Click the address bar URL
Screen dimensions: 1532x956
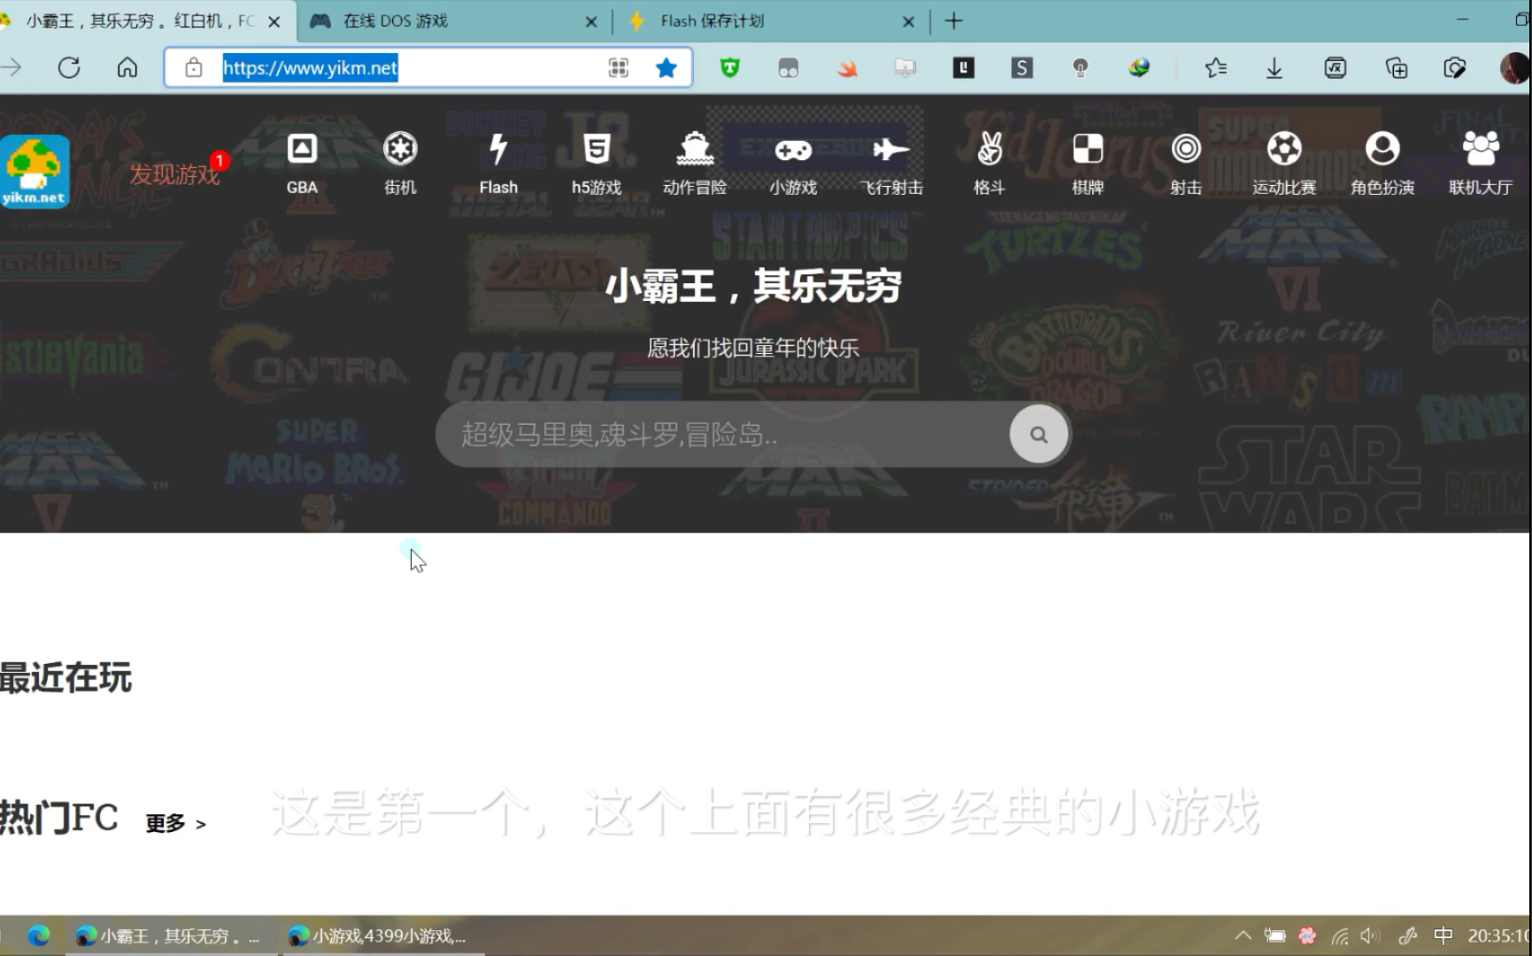pyautogui.click(x=311, y=67)
